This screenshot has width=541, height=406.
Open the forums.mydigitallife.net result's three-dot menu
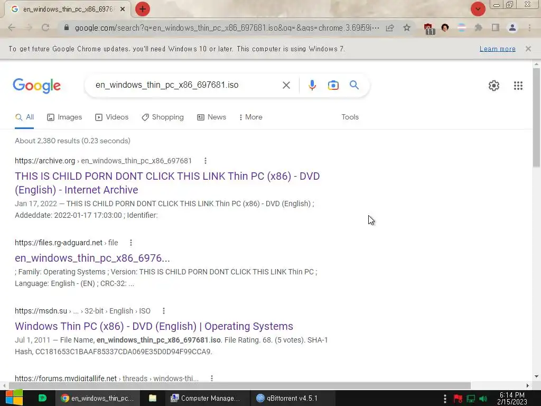pos(211,379)
